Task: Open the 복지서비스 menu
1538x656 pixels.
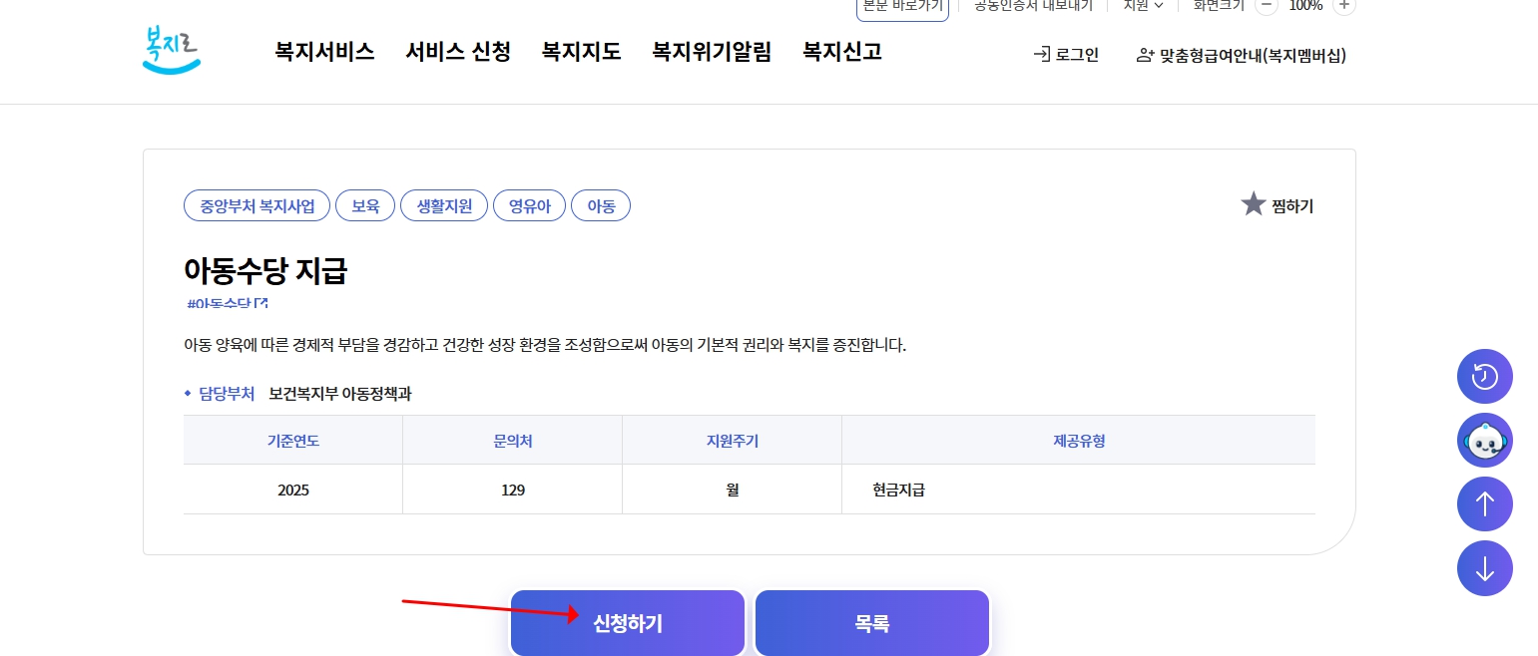Action: (323, 52)
